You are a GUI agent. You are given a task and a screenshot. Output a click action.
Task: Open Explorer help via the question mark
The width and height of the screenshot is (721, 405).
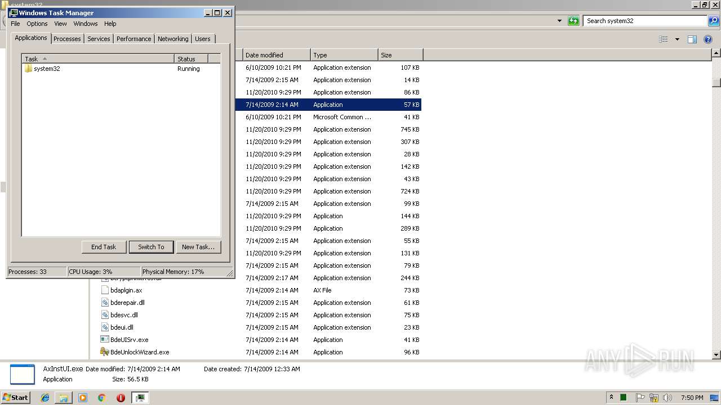[x=708, y=39]
